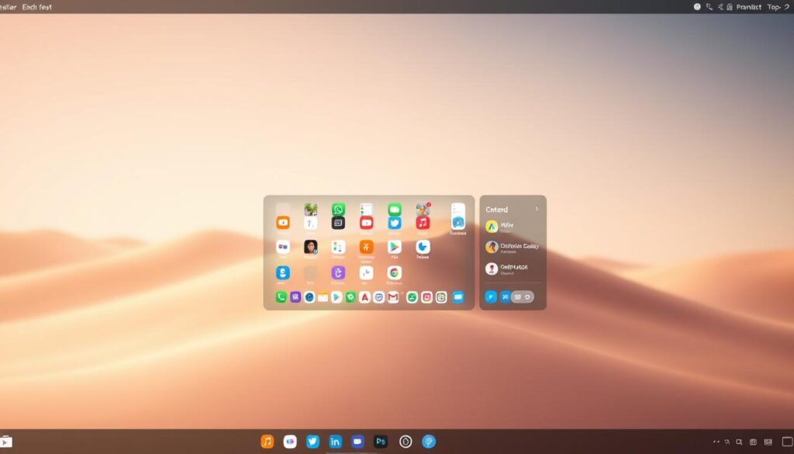Screen dimensions: 794x454
Task: Open the third contact in side panel
Action: [492, 269]
